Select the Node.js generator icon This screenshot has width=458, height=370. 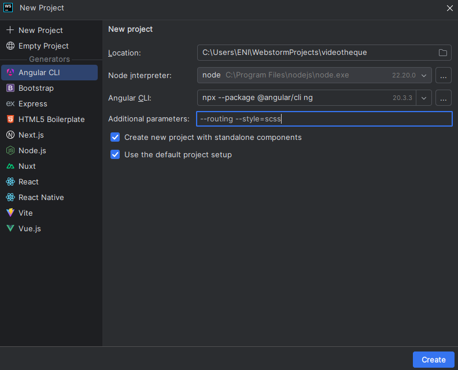(10, 151)
